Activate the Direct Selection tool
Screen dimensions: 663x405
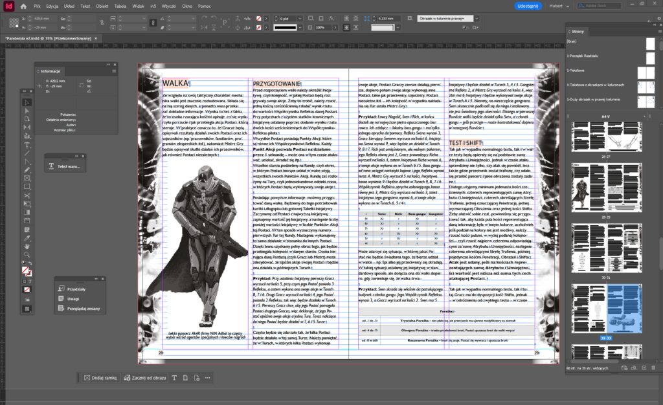point(27,111)
